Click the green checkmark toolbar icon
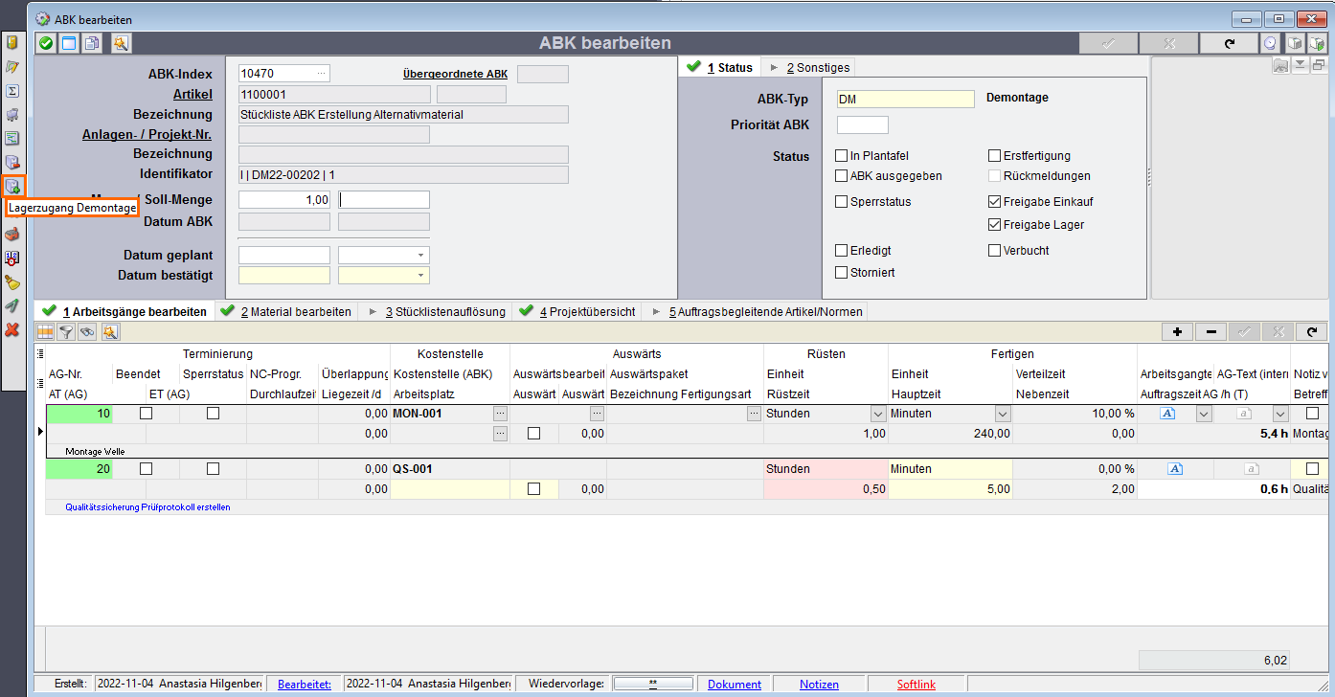 click(46, 43)
